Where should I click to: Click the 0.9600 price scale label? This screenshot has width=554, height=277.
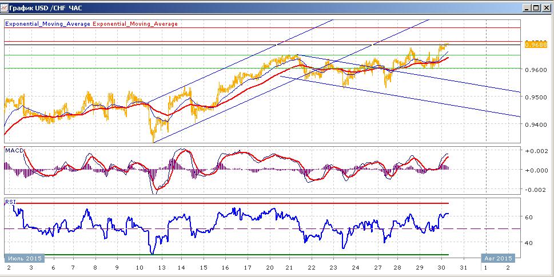tap(537, 70)
